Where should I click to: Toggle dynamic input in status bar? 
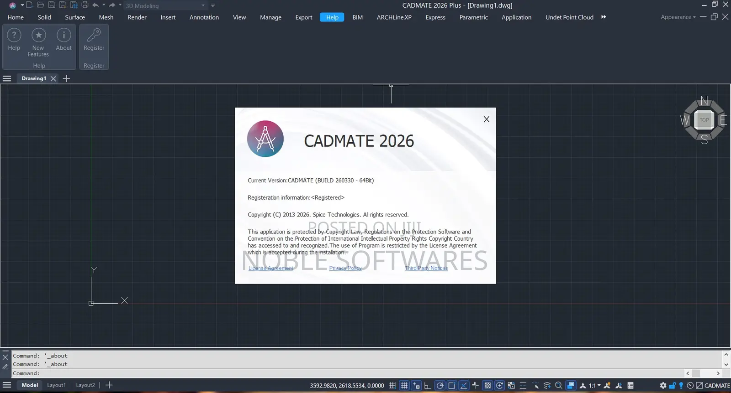coord(416,385)
